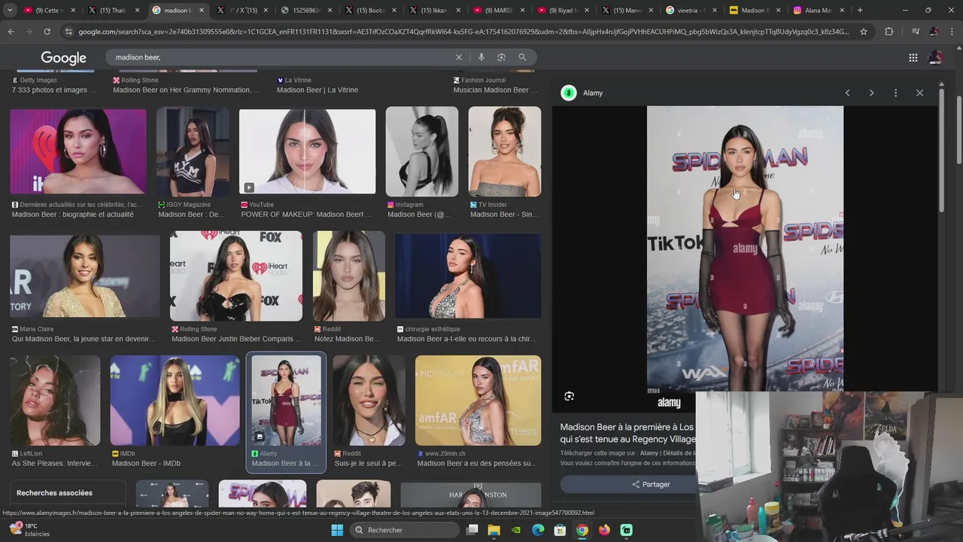Open the Marie Claire image thumbnail

click(85, 276)
